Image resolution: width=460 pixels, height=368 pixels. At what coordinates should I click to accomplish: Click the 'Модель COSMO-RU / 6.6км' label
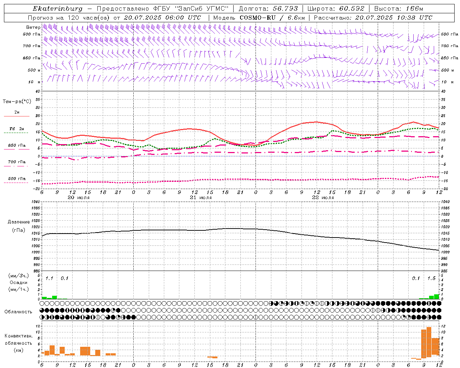(259, 18)
